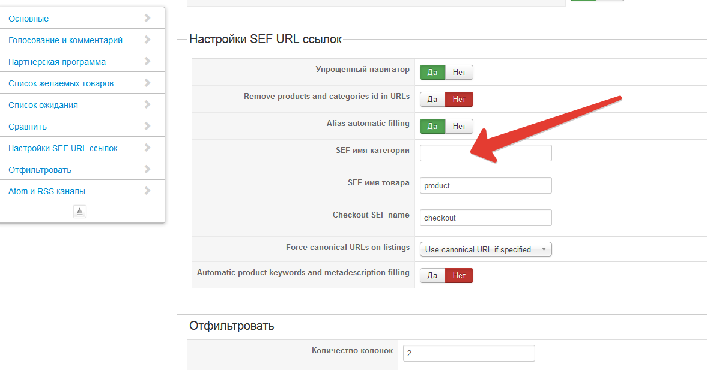Image resolution: width=707 pixels, height=370 pixels.
Task: Open the Force canonical URLs dropdown
Action: click(x=485, y=249)
